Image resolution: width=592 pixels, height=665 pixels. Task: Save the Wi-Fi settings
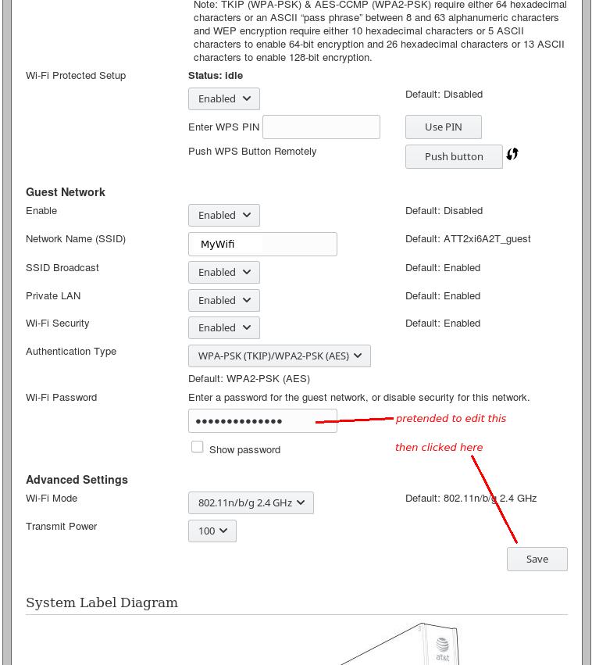point(537,560)
